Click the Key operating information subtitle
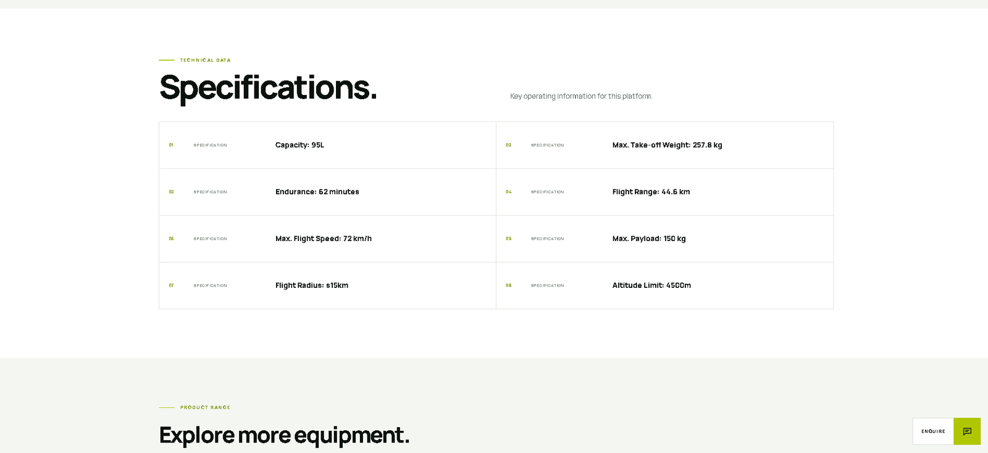This screenshot has height=453, width=988. pos(581,96)
